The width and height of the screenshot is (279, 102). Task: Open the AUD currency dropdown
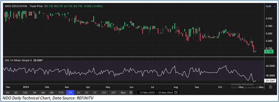[270, 6]
